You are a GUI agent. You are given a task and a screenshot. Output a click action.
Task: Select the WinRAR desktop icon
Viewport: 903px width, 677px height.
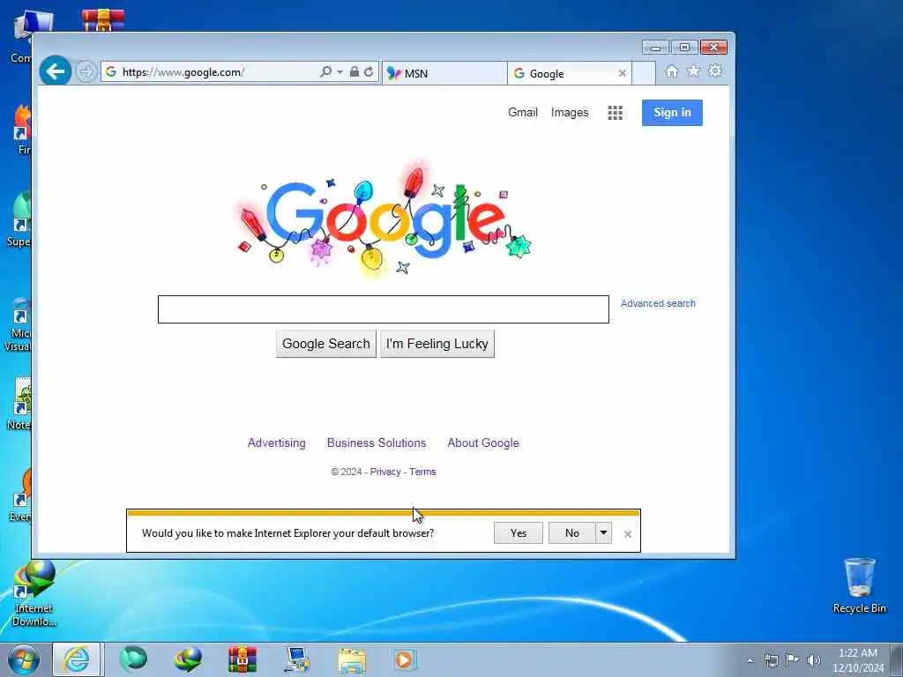(102, 20)
